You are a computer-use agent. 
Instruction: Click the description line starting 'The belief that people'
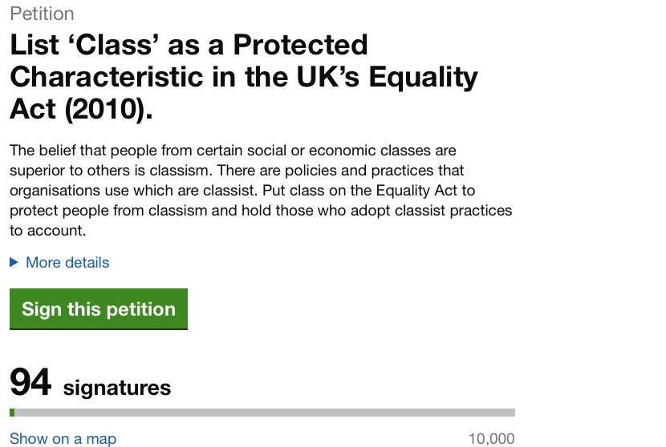coord(233,151)
